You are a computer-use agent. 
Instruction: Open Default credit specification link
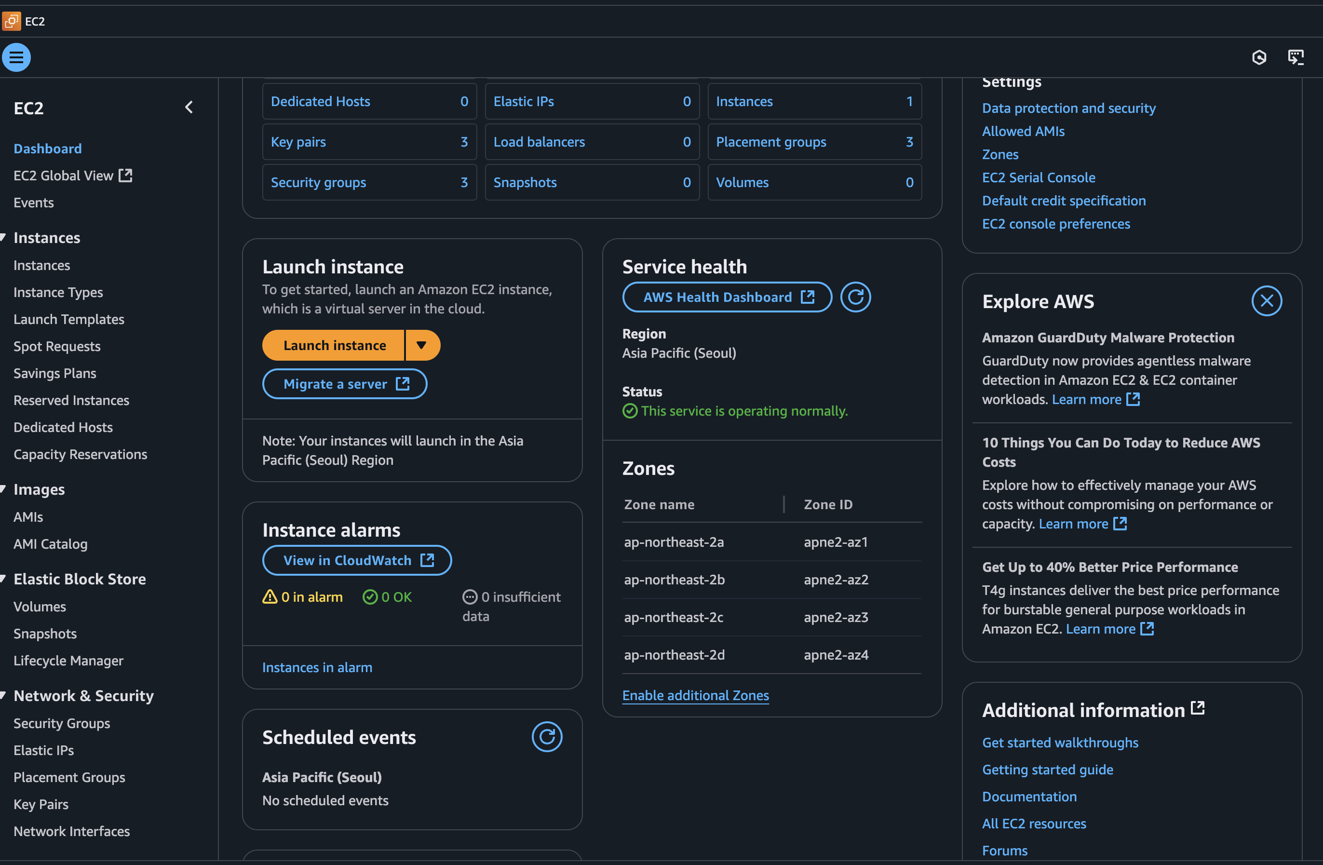pos(1064,201)
